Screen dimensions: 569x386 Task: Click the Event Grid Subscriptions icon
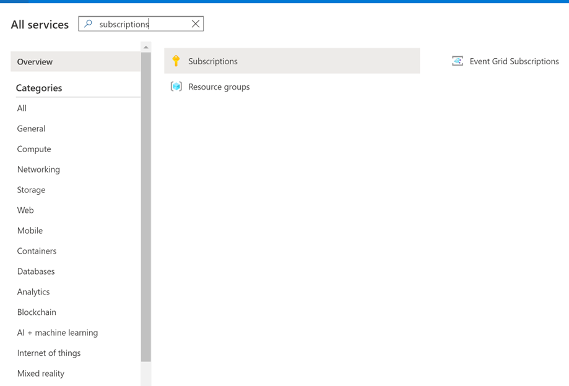[x=458, y=61]
